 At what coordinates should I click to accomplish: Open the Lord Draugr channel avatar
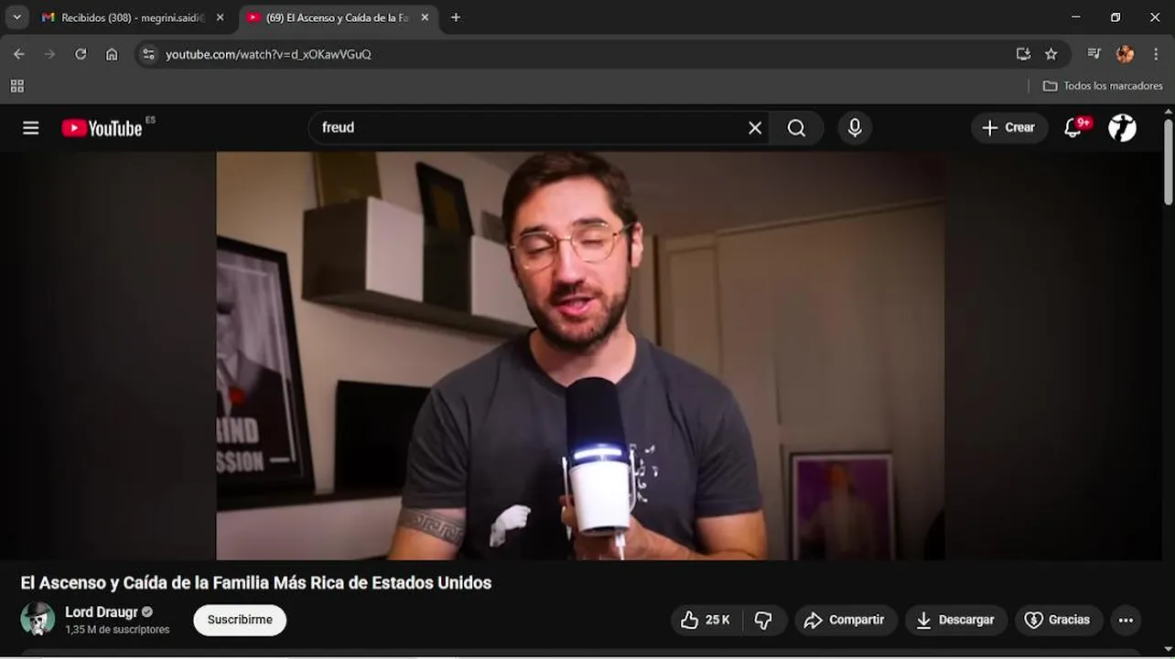[x=38, y=619]
